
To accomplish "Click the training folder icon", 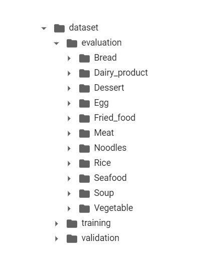I will click(72, 223).
